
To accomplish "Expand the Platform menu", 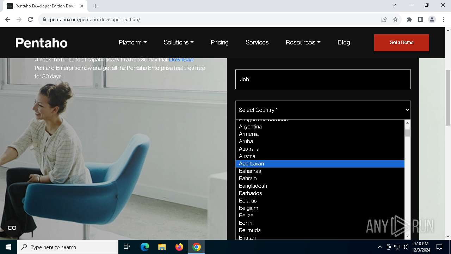I will 132,42.
